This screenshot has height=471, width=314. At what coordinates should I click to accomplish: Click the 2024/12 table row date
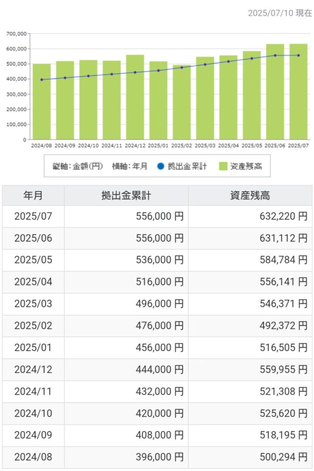(33, 369)
